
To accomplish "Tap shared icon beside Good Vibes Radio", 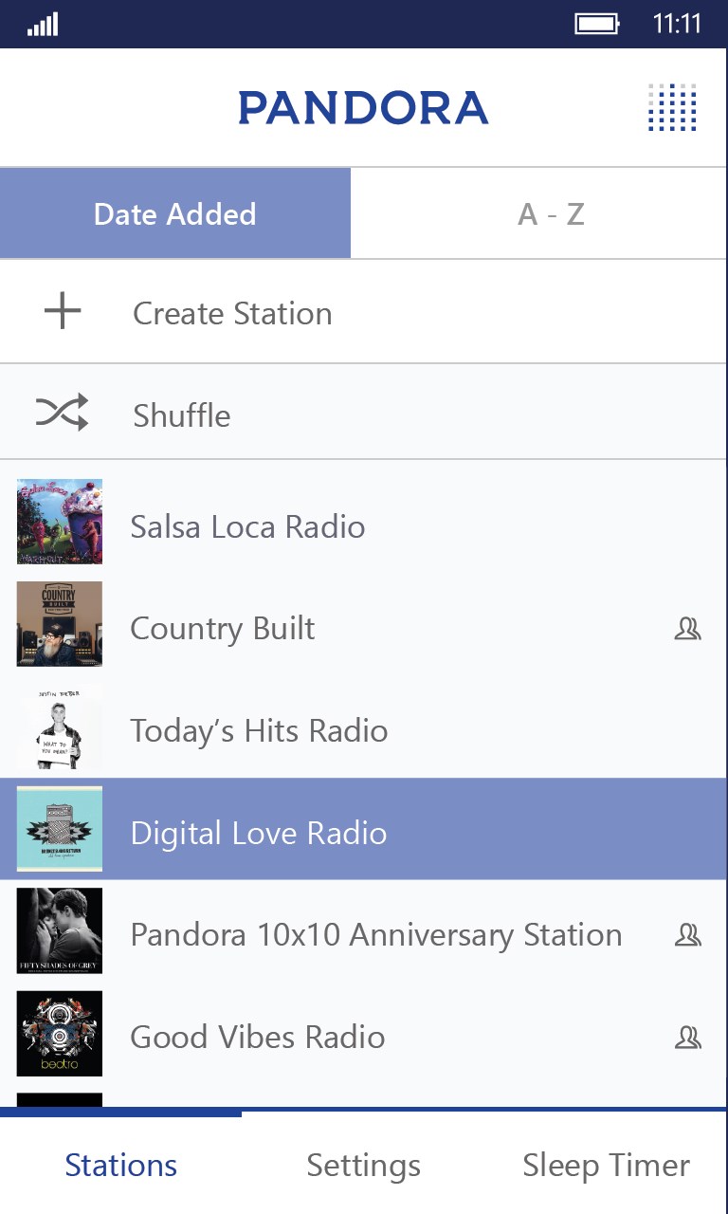I will pos(687,1037).
